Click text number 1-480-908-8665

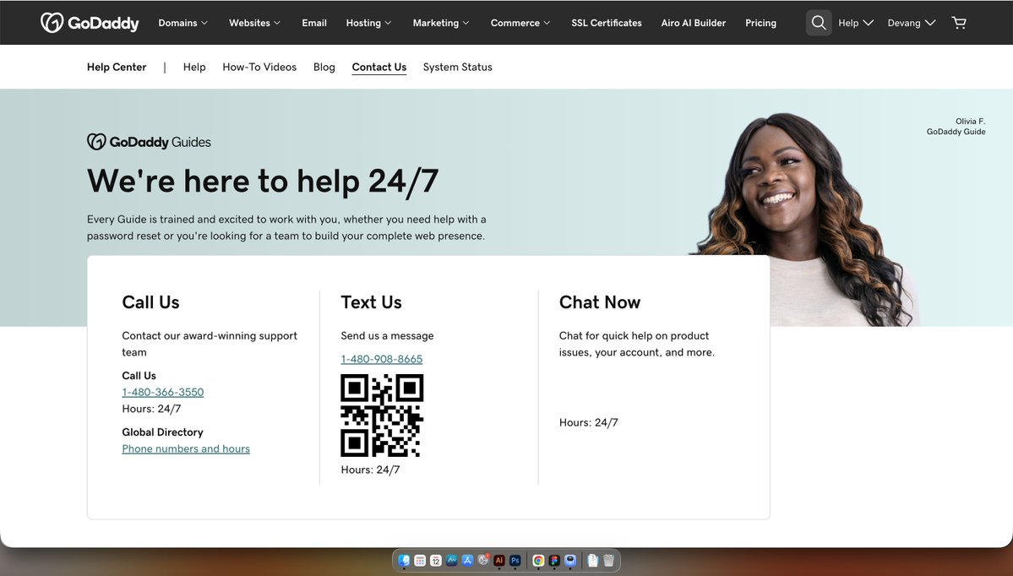click(x=381, y=359)
